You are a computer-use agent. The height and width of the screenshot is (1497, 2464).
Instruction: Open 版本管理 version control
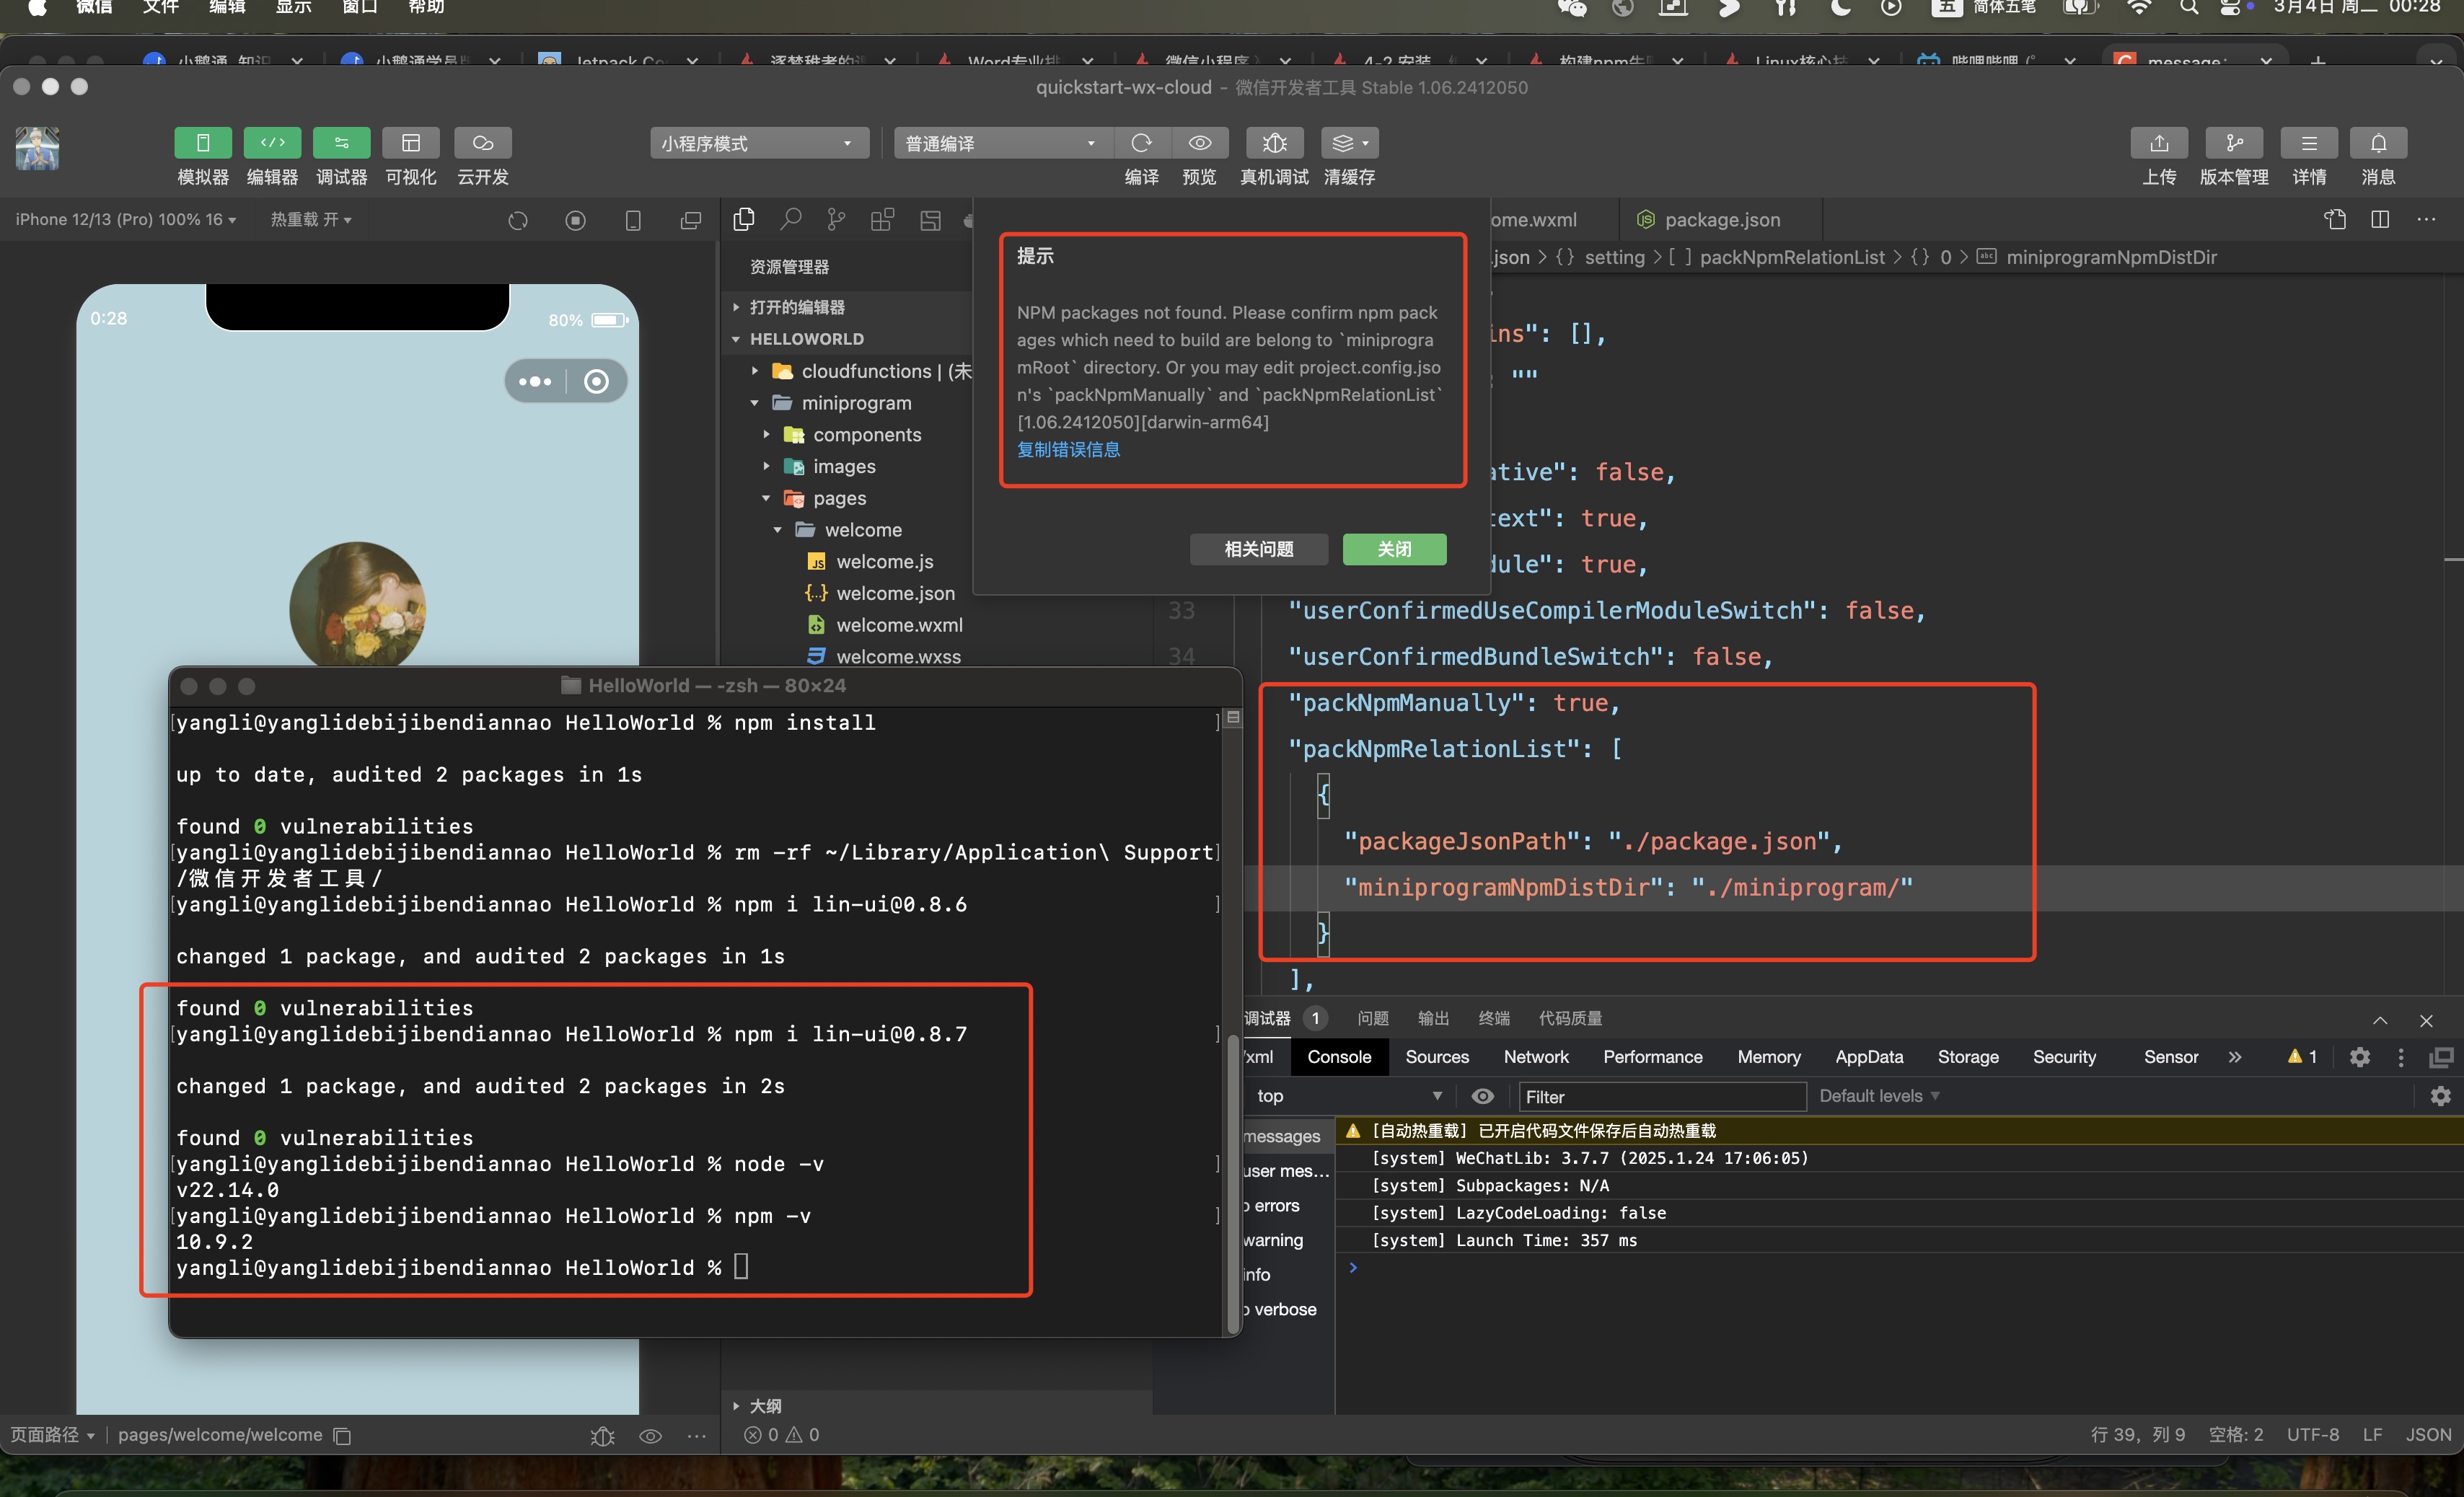pos(2234,143)
